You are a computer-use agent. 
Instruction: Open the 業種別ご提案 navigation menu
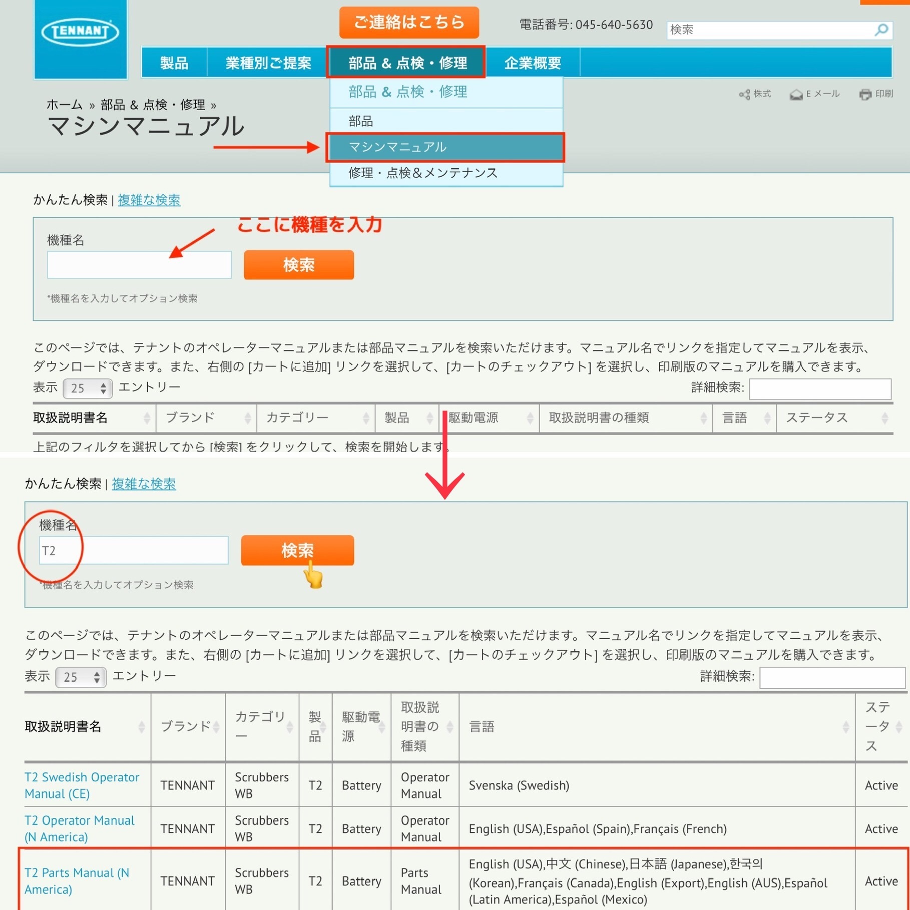tap(268, 63)
